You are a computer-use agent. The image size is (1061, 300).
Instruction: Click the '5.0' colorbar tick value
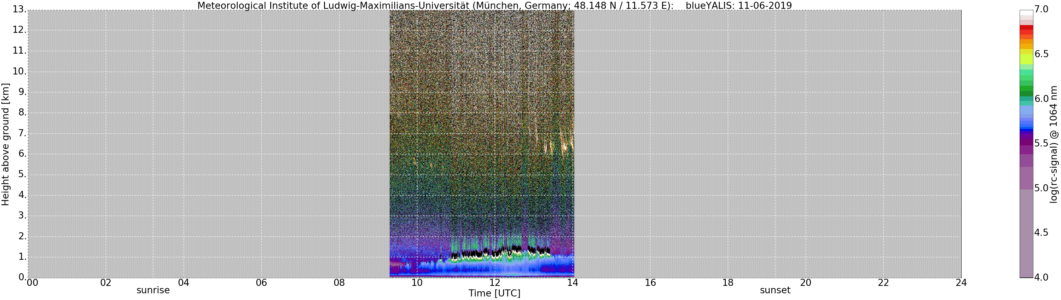point(1041,188)
